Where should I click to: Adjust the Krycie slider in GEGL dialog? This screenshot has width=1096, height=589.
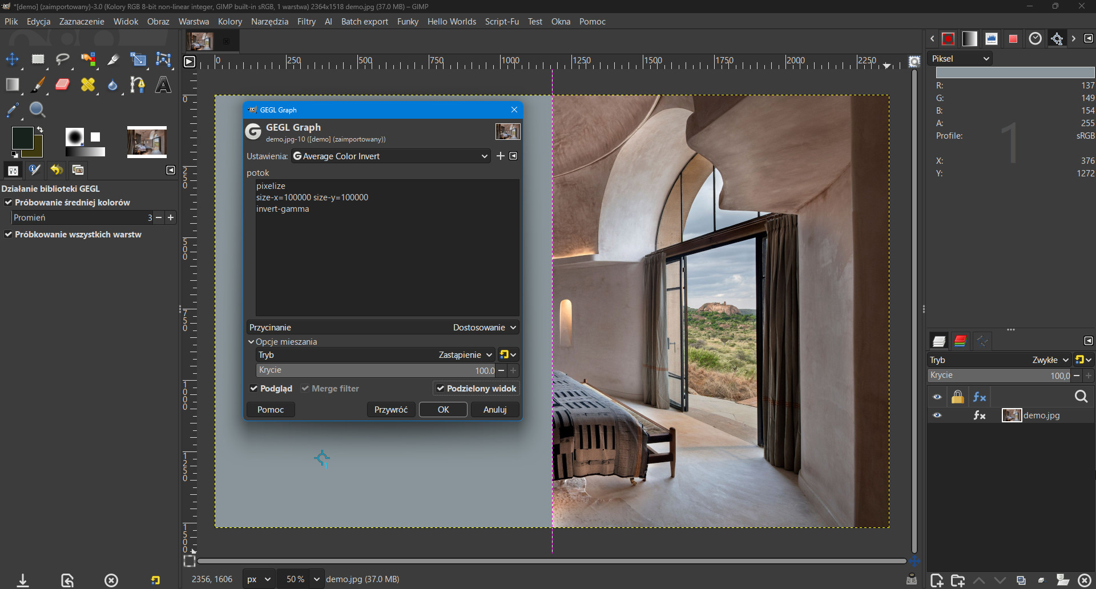[x=376, y=370]
